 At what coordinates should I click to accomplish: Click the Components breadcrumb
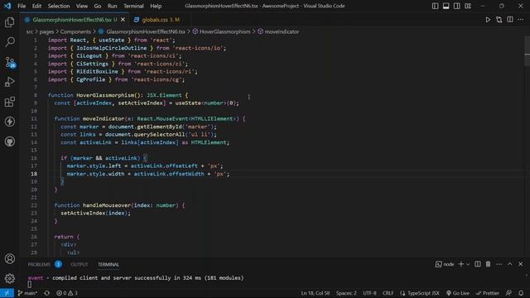click(75, 31)
